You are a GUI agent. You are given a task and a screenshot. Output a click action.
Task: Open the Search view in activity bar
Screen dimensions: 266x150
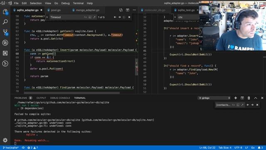coord(5,22)
